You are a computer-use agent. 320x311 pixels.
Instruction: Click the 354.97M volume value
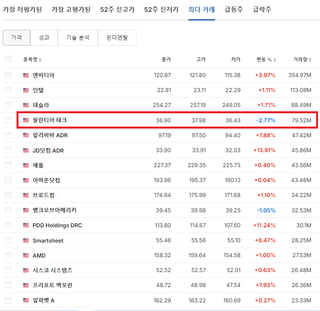(x=300, y=75)
